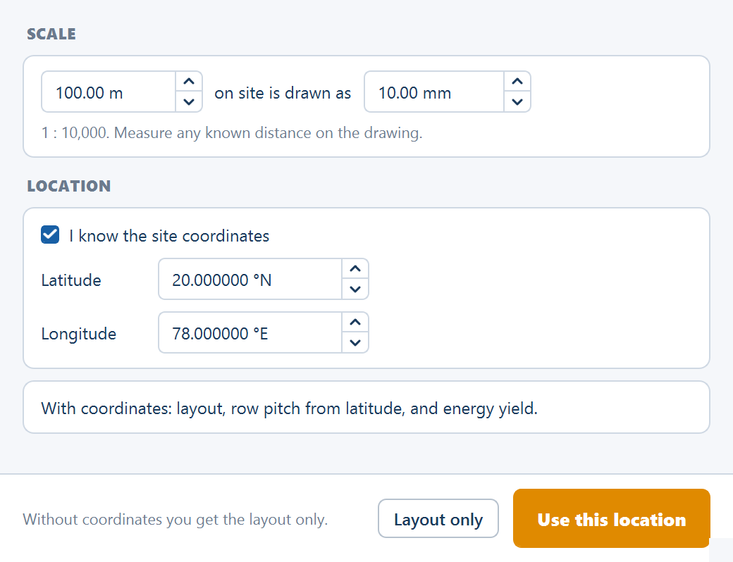Viewport: 733px width, 562px height.
Task: Increase the Latitude value
Action: (x=355, y=268)
